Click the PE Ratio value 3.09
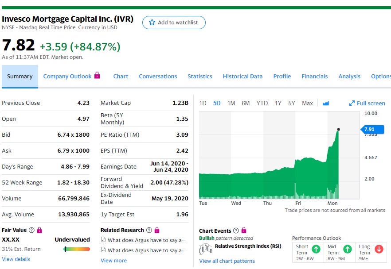391x269 pixels. 182,134
